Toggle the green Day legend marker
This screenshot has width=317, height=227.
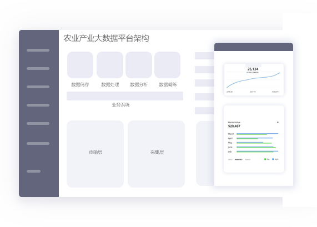[265, 159]
